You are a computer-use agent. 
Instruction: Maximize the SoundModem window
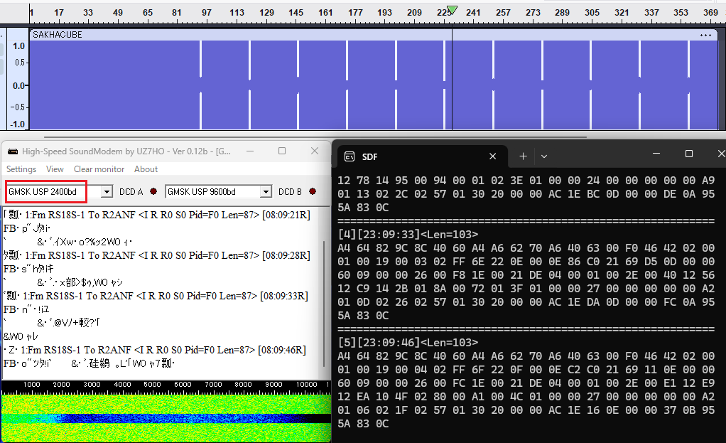[x=282, y=151]
